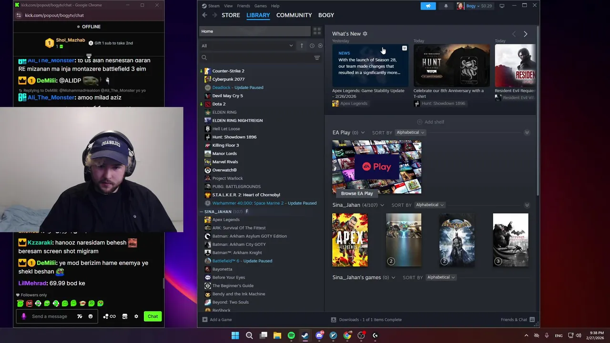The image size is (610, 343).
Task: Open channel points icon in Kick chat
Action: 109,316
